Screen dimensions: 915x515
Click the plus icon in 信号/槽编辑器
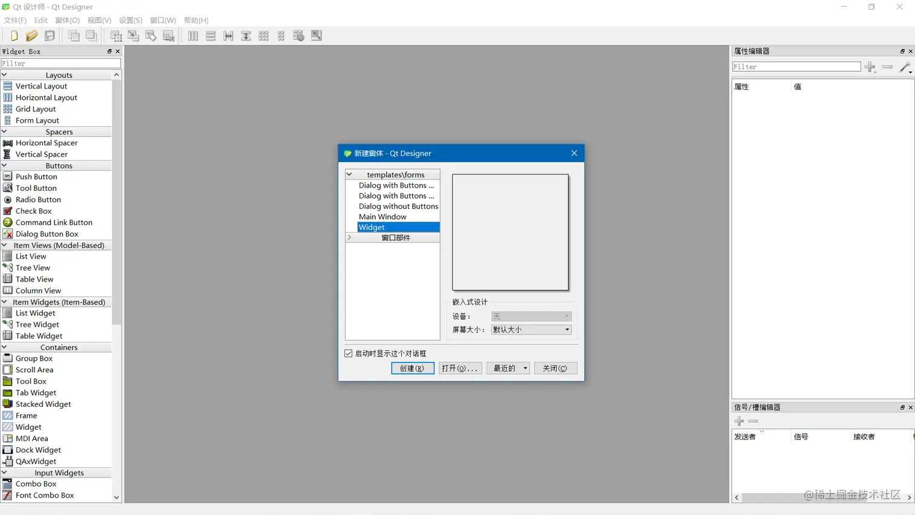click(x=739, y=421)
